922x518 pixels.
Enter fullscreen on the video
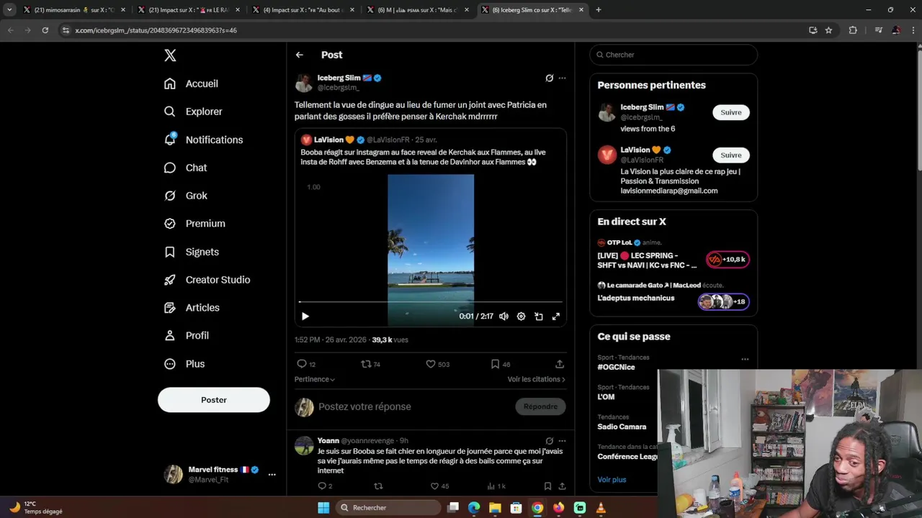(x=556, y=317)
